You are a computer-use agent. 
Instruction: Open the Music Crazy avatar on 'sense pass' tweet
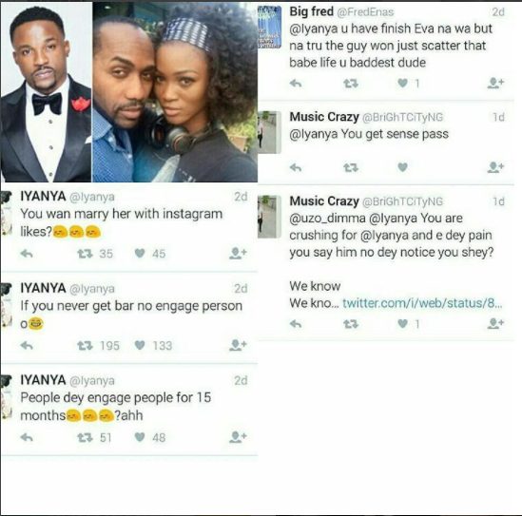click(270, 132)
